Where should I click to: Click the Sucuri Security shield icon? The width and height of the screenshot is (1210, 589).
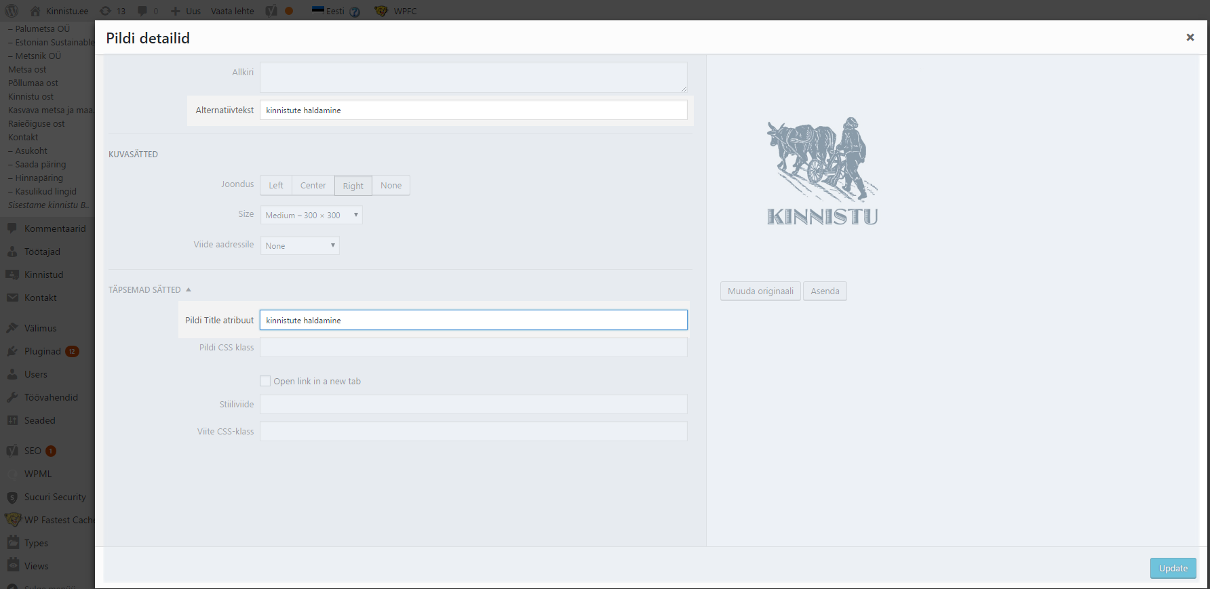pyautogui.click(x=12, y=497)
